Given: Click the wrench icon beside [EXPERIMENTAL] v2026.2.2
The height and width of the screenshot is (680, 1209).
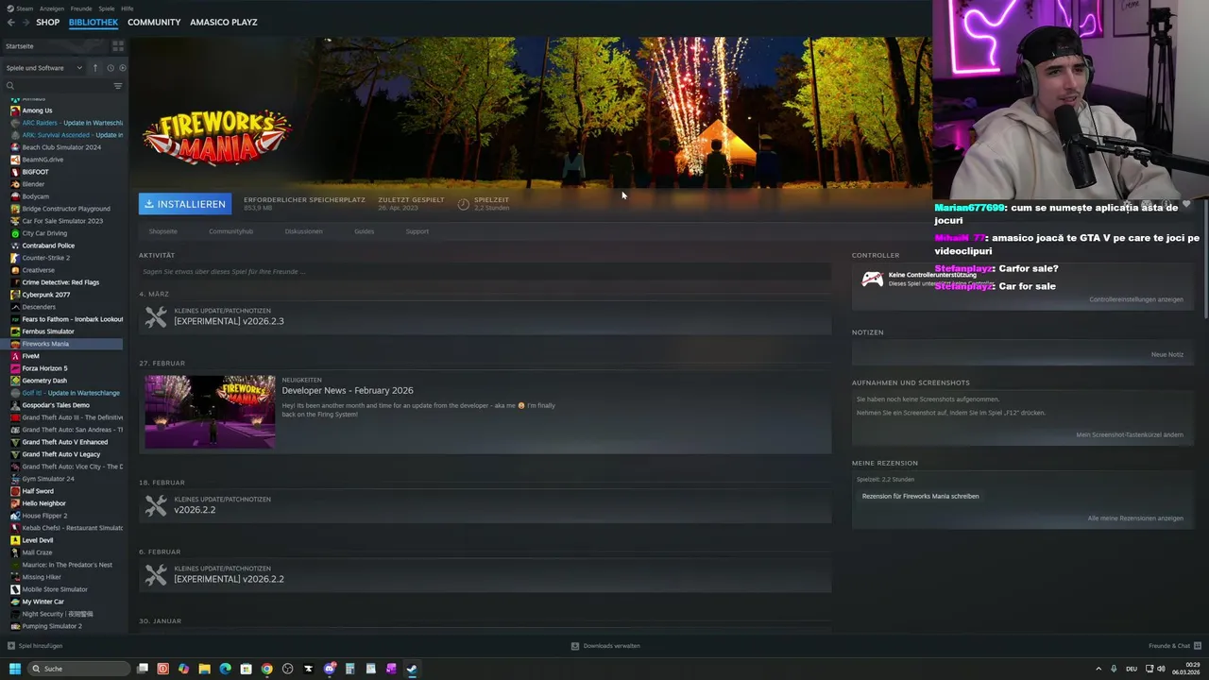Looking at the screenshot, I should coord(156,574).
